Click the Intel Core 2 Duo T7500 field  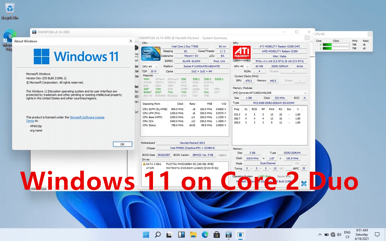(185, 46)
